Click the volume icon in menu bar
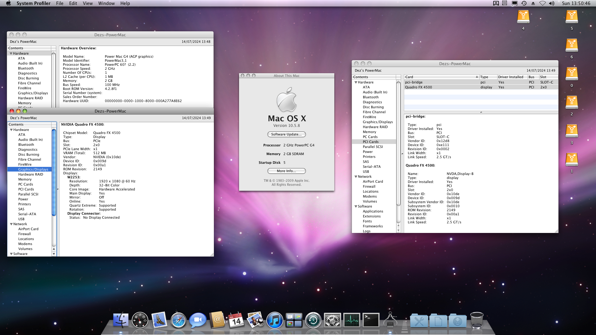Viewport: 596px width, 335px height. (552, 3)
